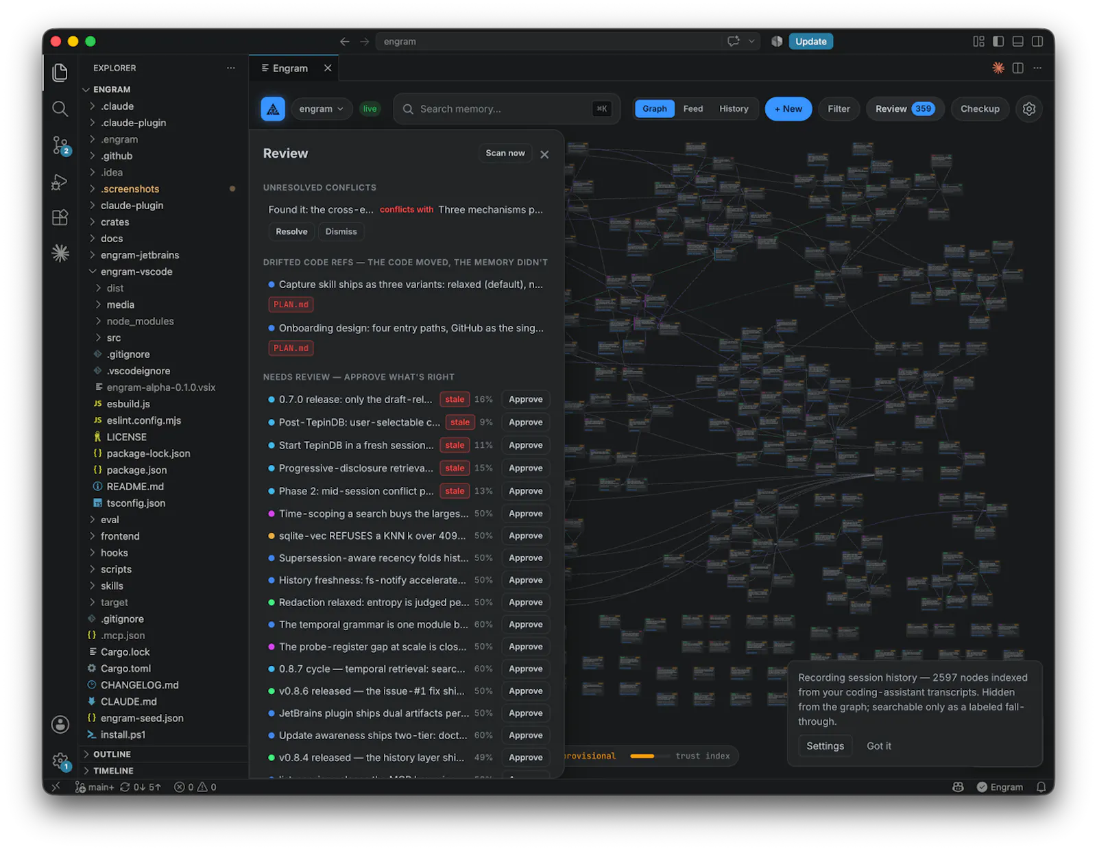Go forward with the navigation arrow

pyautogui.click(x=364, y=42)
